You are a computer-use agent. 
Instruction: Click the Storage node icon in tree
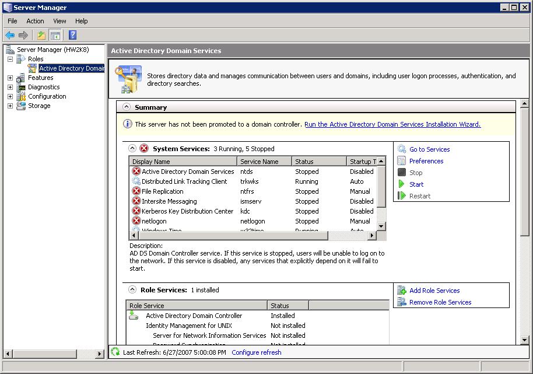point(21,106)
